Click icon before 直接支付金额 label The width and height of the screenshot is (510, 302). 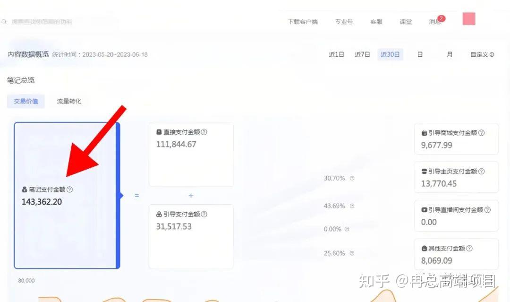click(159, 132)
